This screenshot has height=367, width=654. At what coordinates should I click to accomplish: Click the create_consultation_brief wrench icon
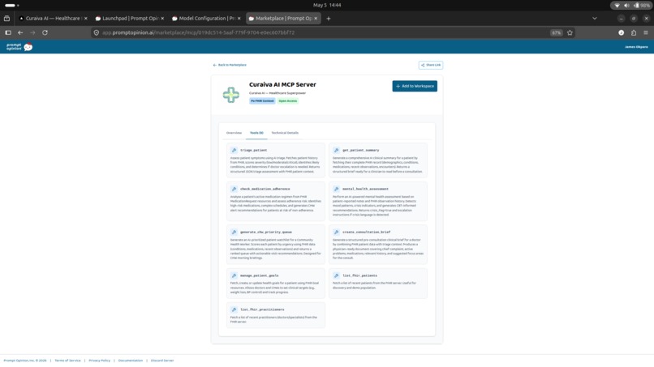click(336, 232)
